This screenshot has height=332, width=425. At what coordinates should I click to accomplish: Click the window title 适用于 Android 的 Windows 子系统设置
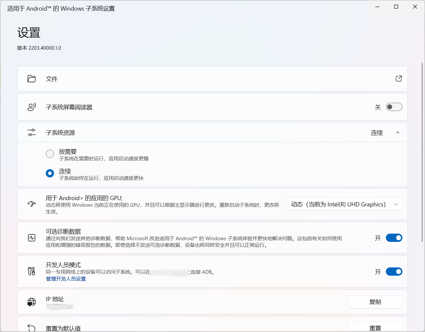[x=61, y=8]
